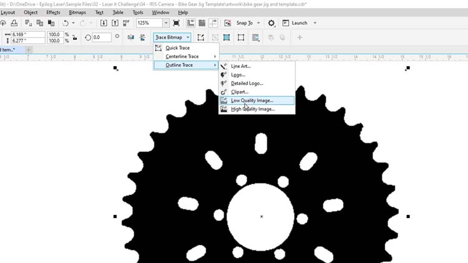The width and height of the screenshot is (468, 263).
Task: Select Quick Trace from menu
Action: (x=186, y=48)
